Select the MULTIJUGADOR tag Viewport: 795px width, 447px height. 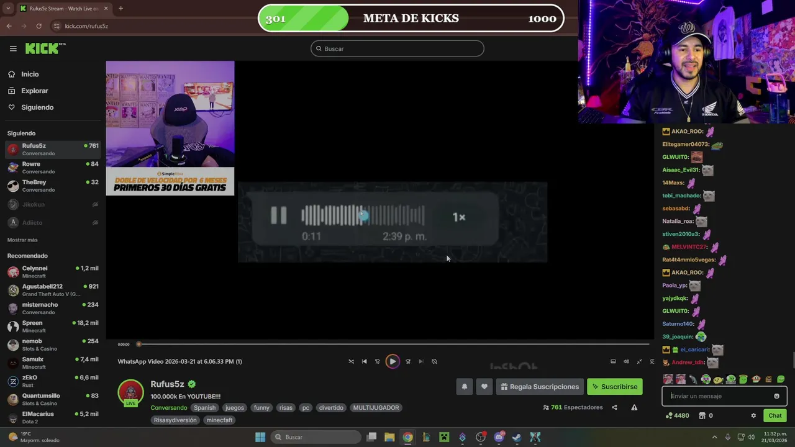pyautogui.click(x=376, y=408)
